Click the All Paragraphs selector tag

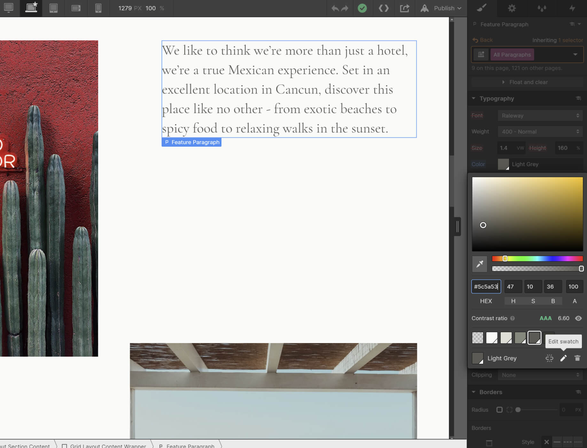coord(512,55)
